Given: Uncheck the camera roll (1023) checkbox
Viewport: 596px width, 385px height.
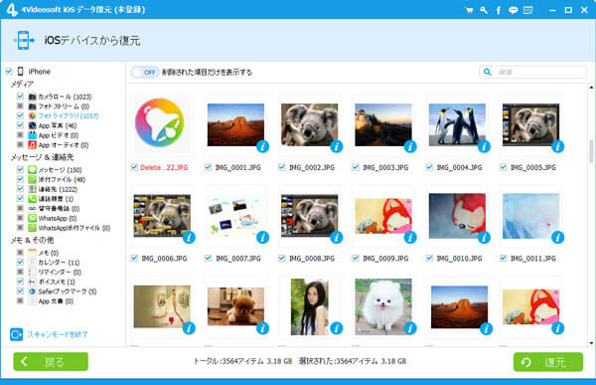Looking at the screenshot, I should (20, 96).
